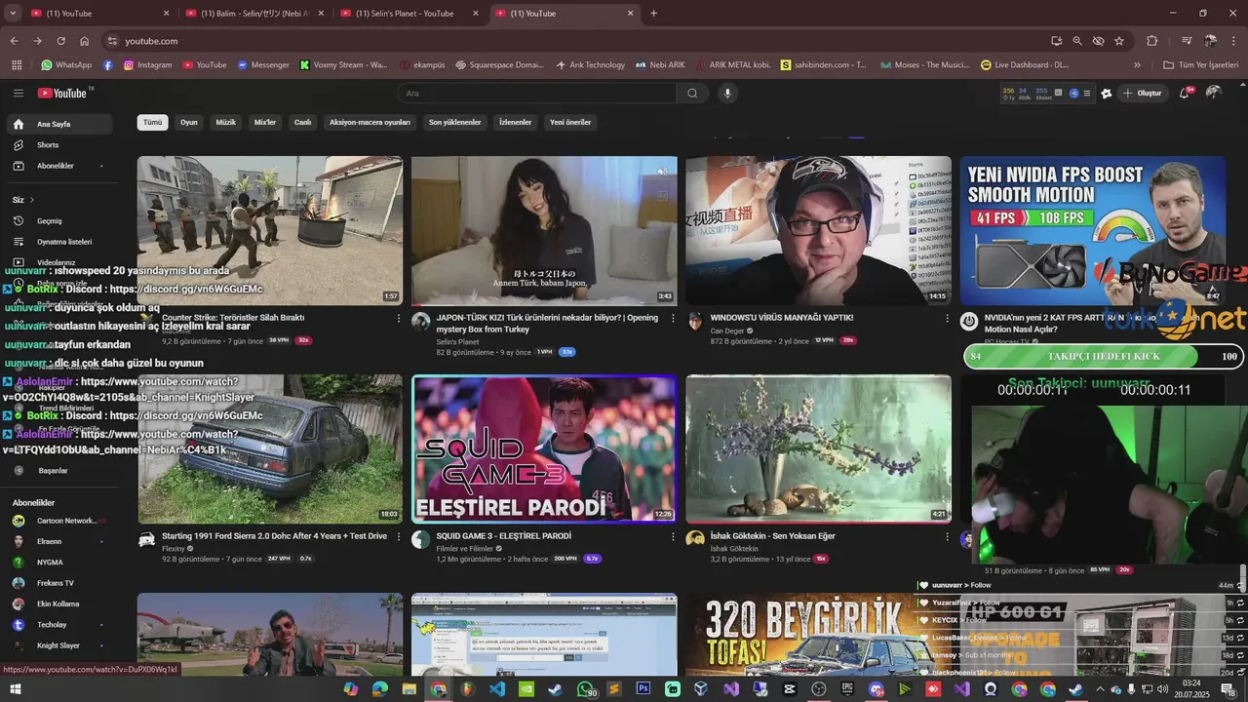Screen dimensions: 1248x702
Task: Open Geçmiş history in the sidebar
Action: [x=58, y=221]
